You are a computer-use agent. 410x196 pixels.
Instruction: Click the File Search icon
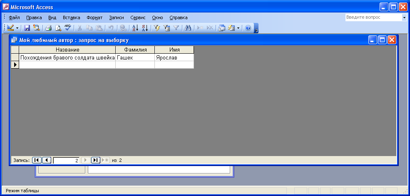(x=36, y=28)
